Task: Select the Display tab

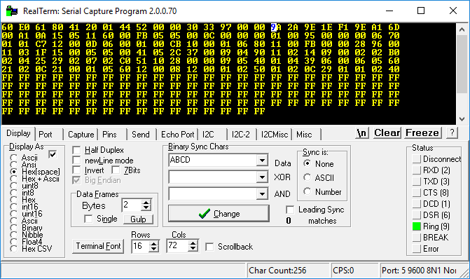Action: tap(19, 133)
